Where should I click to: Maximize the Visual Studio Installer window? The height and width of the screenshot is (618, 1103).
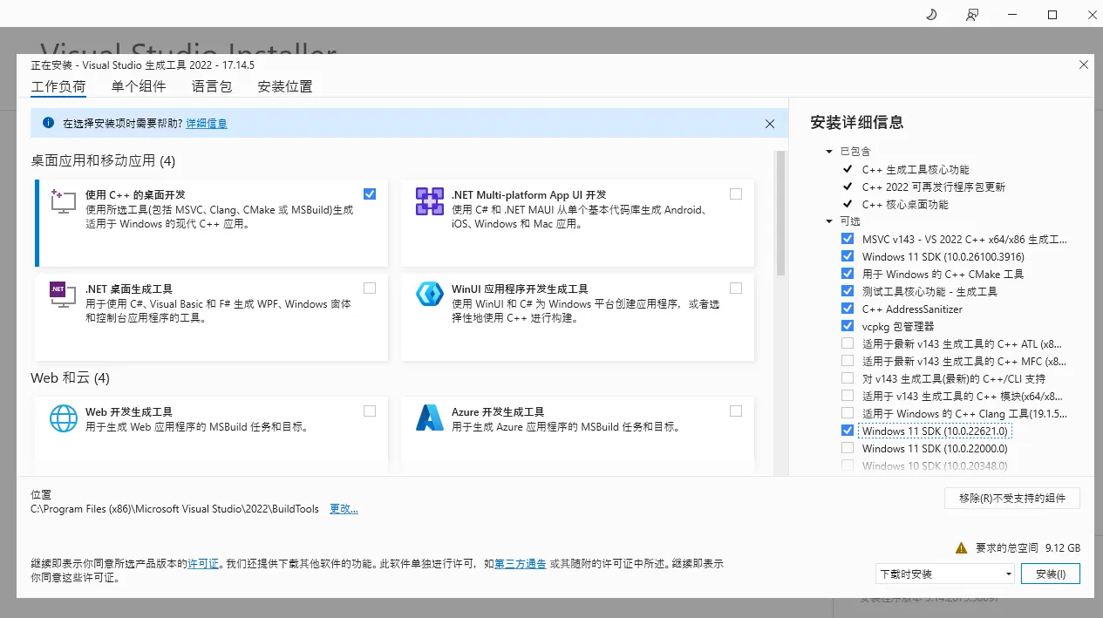(1052, 14)
